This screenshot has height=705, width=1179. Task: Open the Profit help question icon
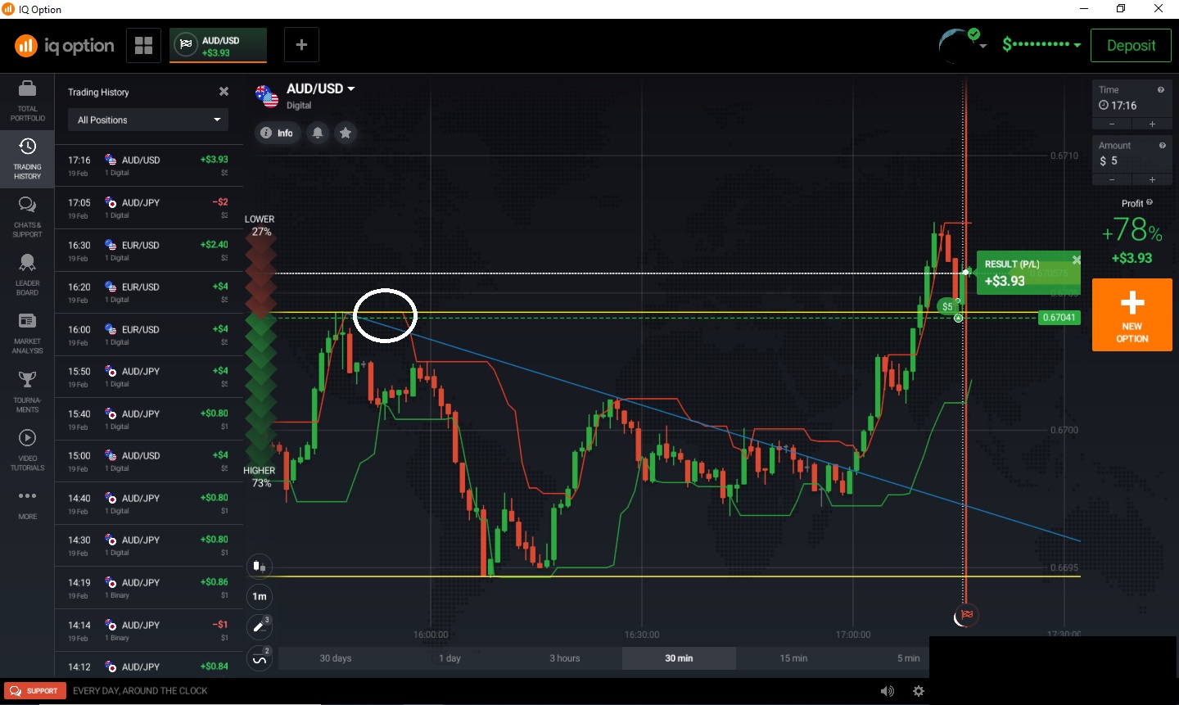pyautogui.click(x=1150, y=202)
